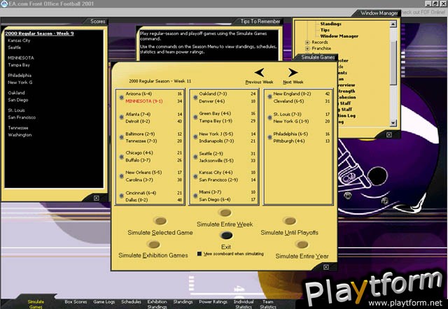Select Window Manager entry in tree
Screen dimensions: 448x309
click(339, 36)
